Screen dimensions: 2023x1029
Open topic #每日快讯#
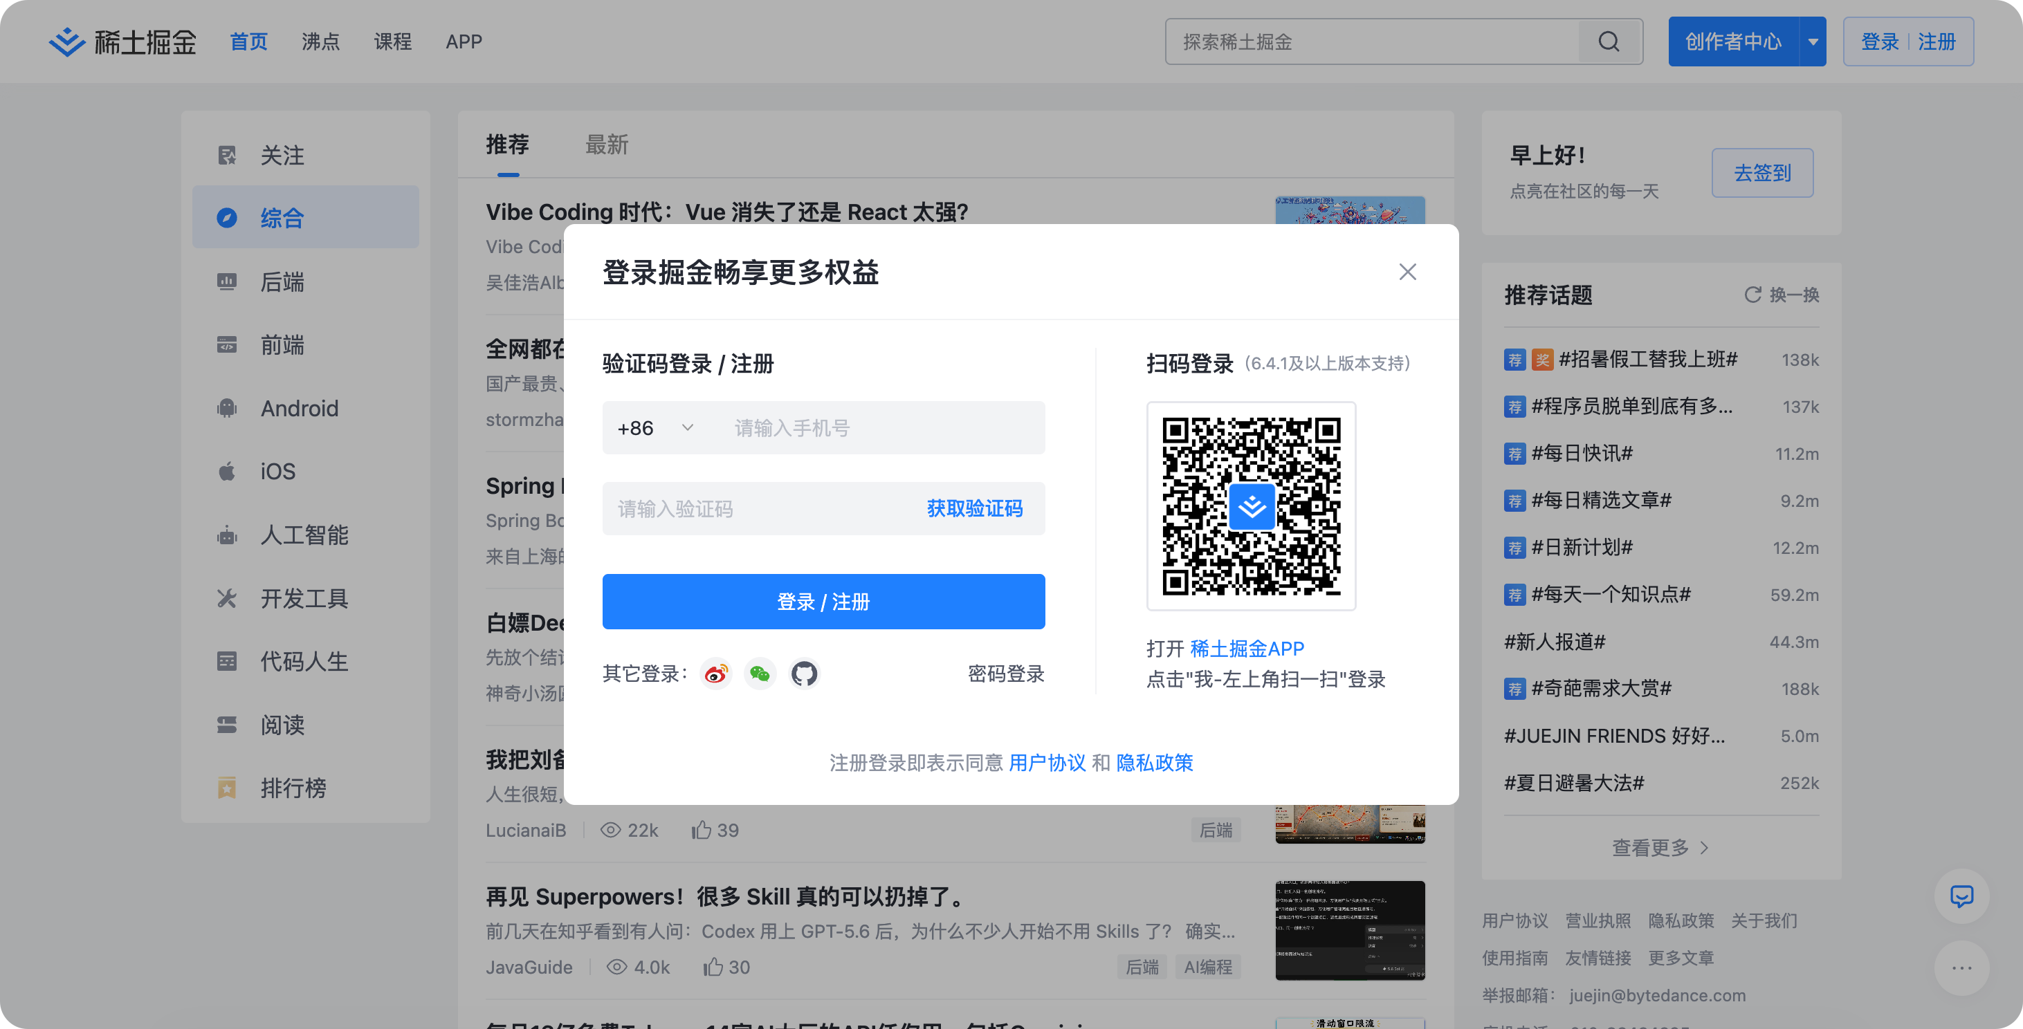pos(1582,453)
